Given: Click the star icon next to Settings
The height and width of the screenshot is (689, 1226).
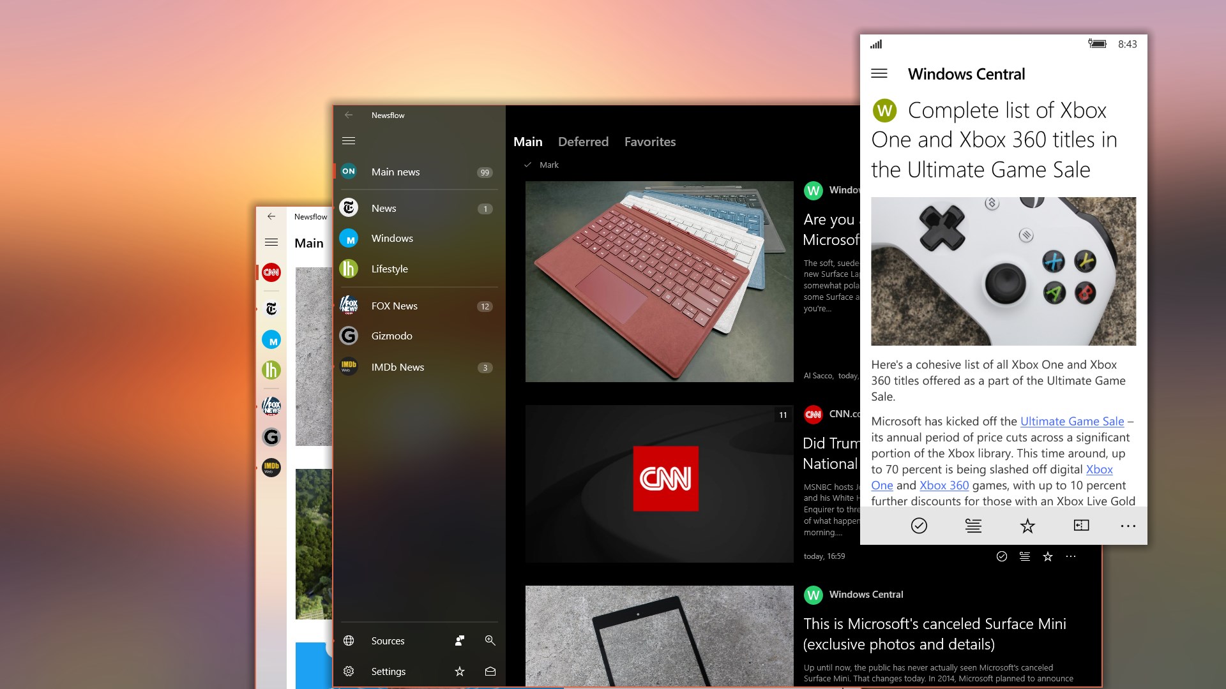Looking at the screenshot, I should 459,671.
